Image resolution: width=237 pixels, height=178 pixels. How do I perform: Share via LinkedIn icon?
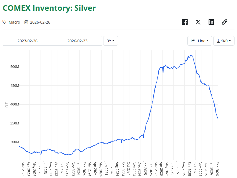coord(211,22)
